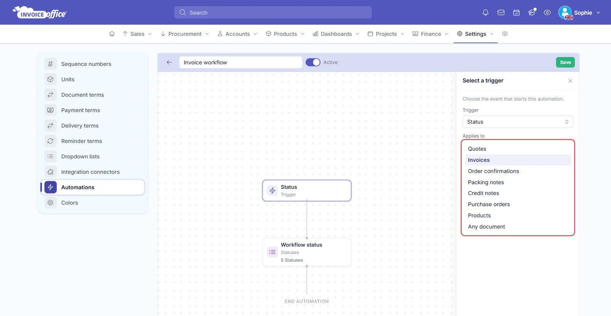
Task: Click the green Save button
Action: 565,62
